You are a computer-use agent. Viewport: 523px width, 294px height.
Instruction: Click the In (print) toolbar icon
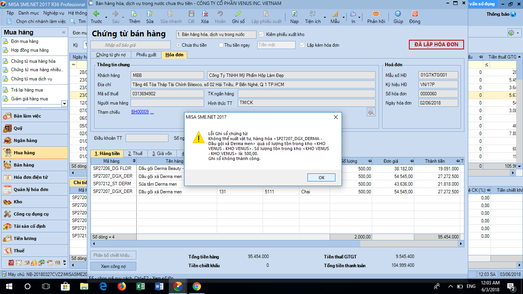pos(353,14)
